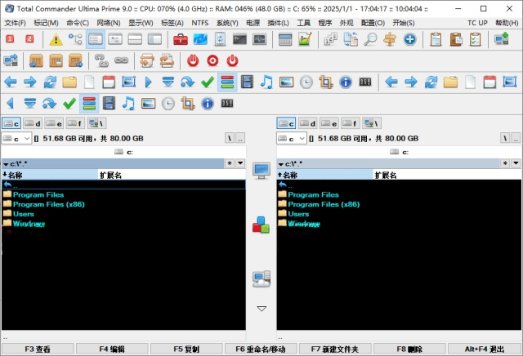
Task: Switch left panel to drive d
Action: 33,123
